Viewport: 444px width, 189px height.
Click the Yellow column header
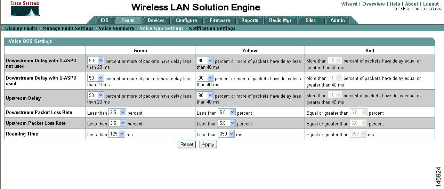[x=250, y=51]
